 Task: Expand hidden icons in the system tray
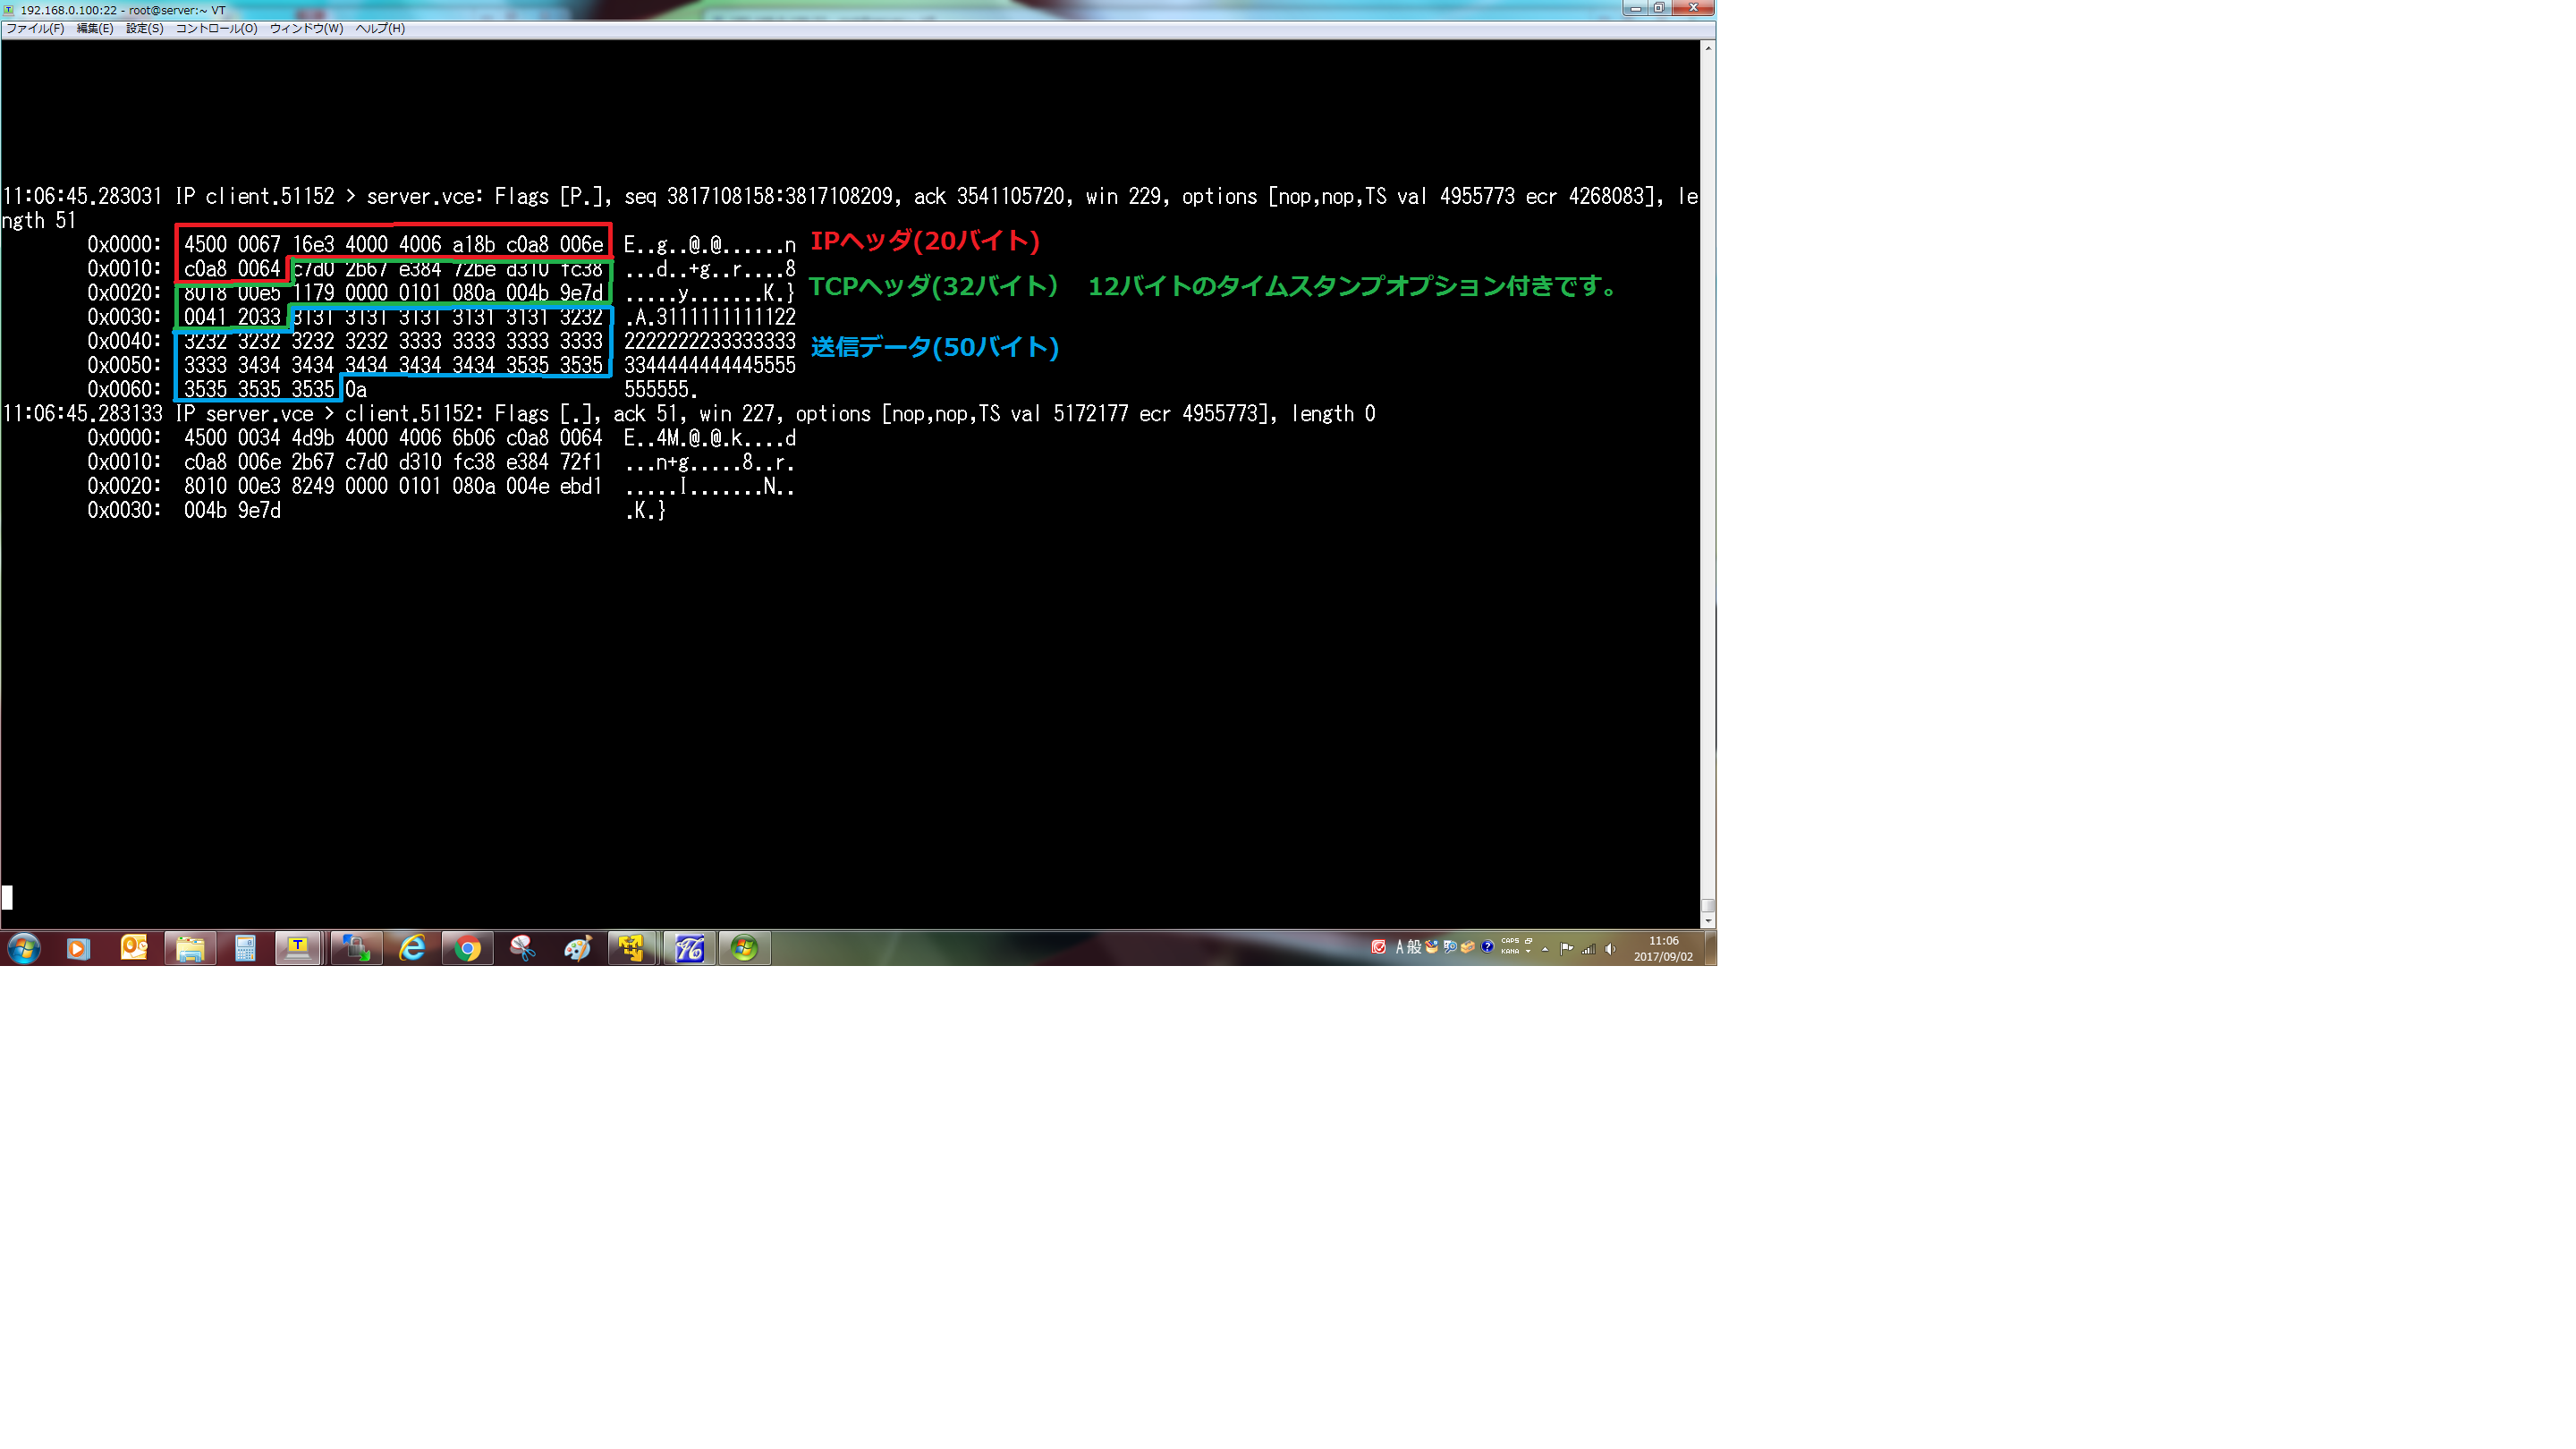coord(1546,949)
